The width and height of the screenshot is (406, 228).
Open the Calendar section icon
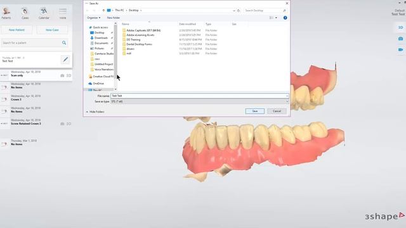click(x=44, y=11)
